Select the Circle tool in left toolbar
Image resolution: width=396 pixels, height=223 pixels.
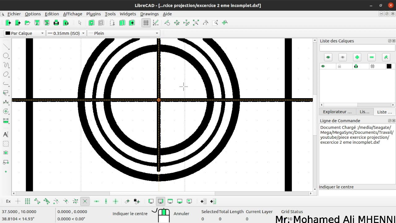click(x=6, y=56)
